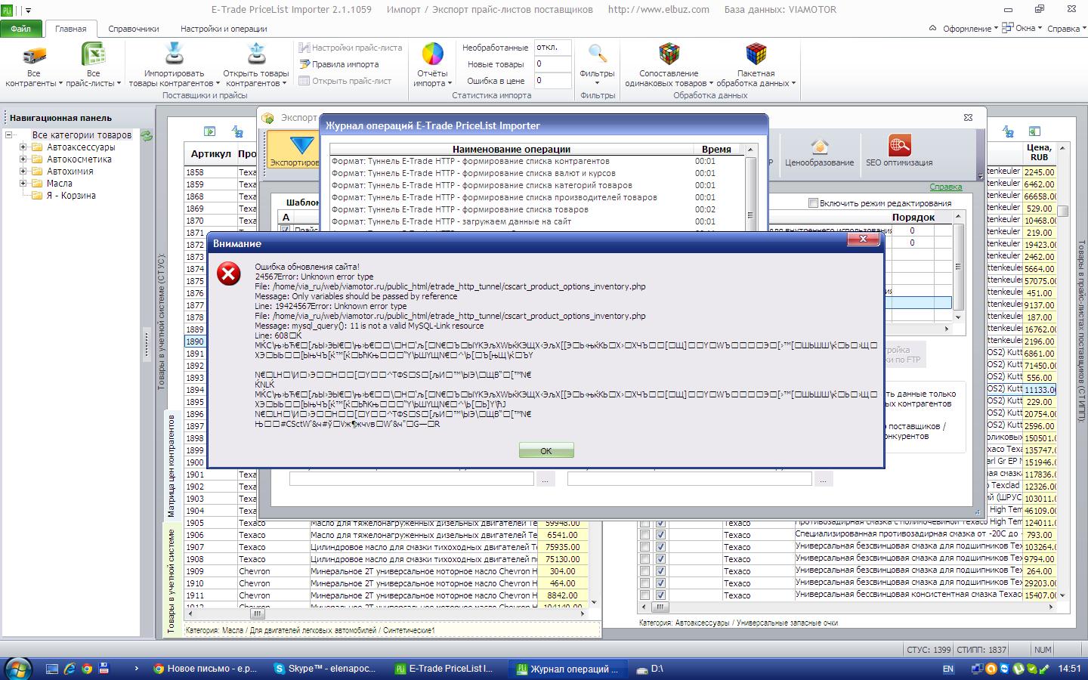Screen dimensions: 1088x680
Task: Click the PLI application icon in the title bar
Action: pos(7,10)
